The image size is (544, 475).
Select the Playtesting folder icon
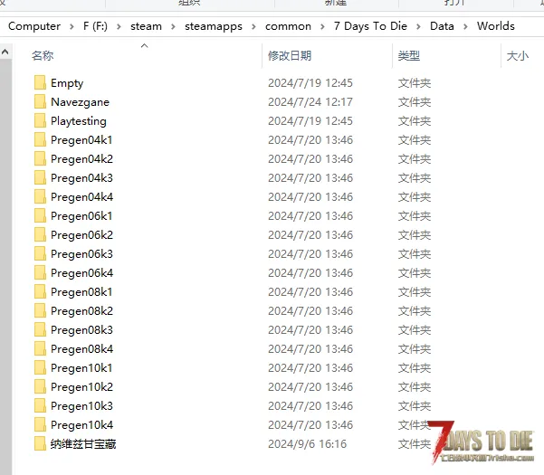click(x=40, y=120)
